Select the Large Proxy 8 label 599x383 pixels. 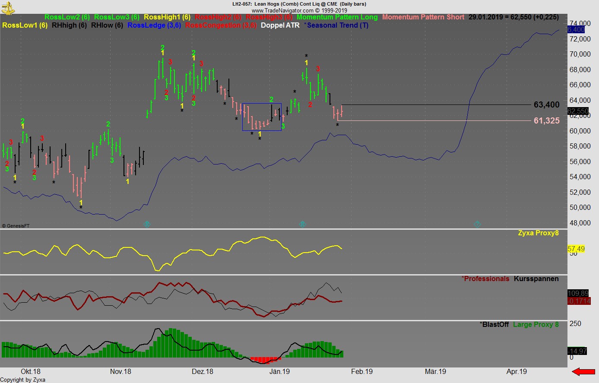click(x=536, y=325)
